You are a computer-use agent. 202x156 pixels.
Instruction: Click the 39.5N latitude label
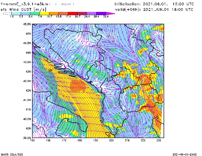[27, 138]
